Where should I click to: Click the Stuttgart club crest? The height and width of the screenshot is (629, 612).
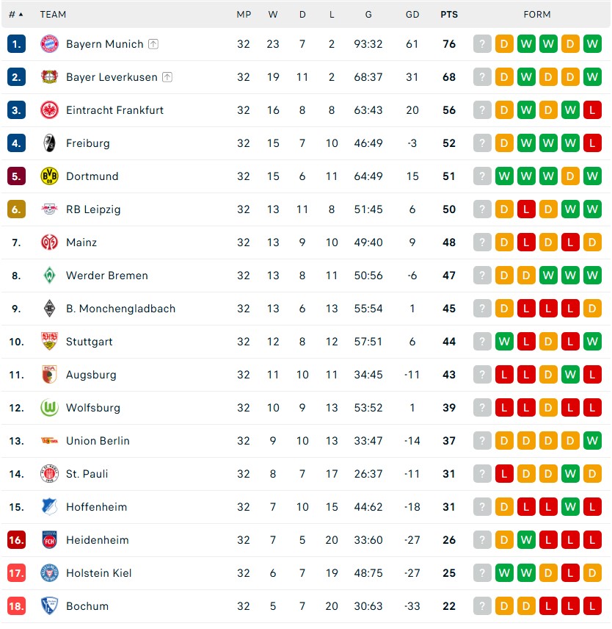(49, 342)
